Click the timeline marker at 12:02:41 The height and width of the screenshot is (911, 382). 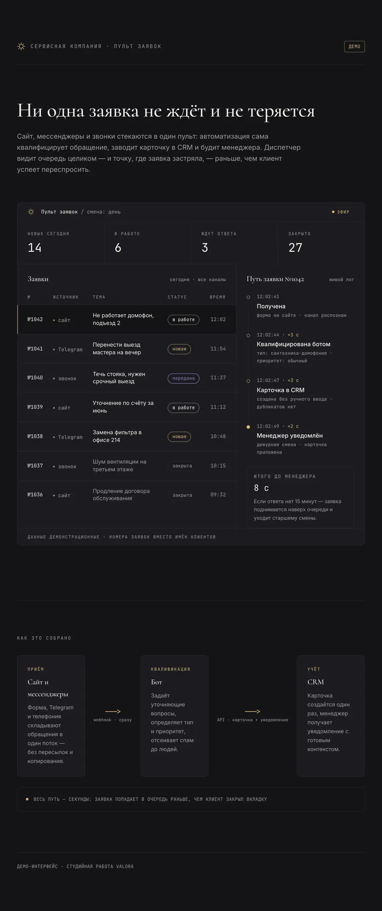(248, 297)
